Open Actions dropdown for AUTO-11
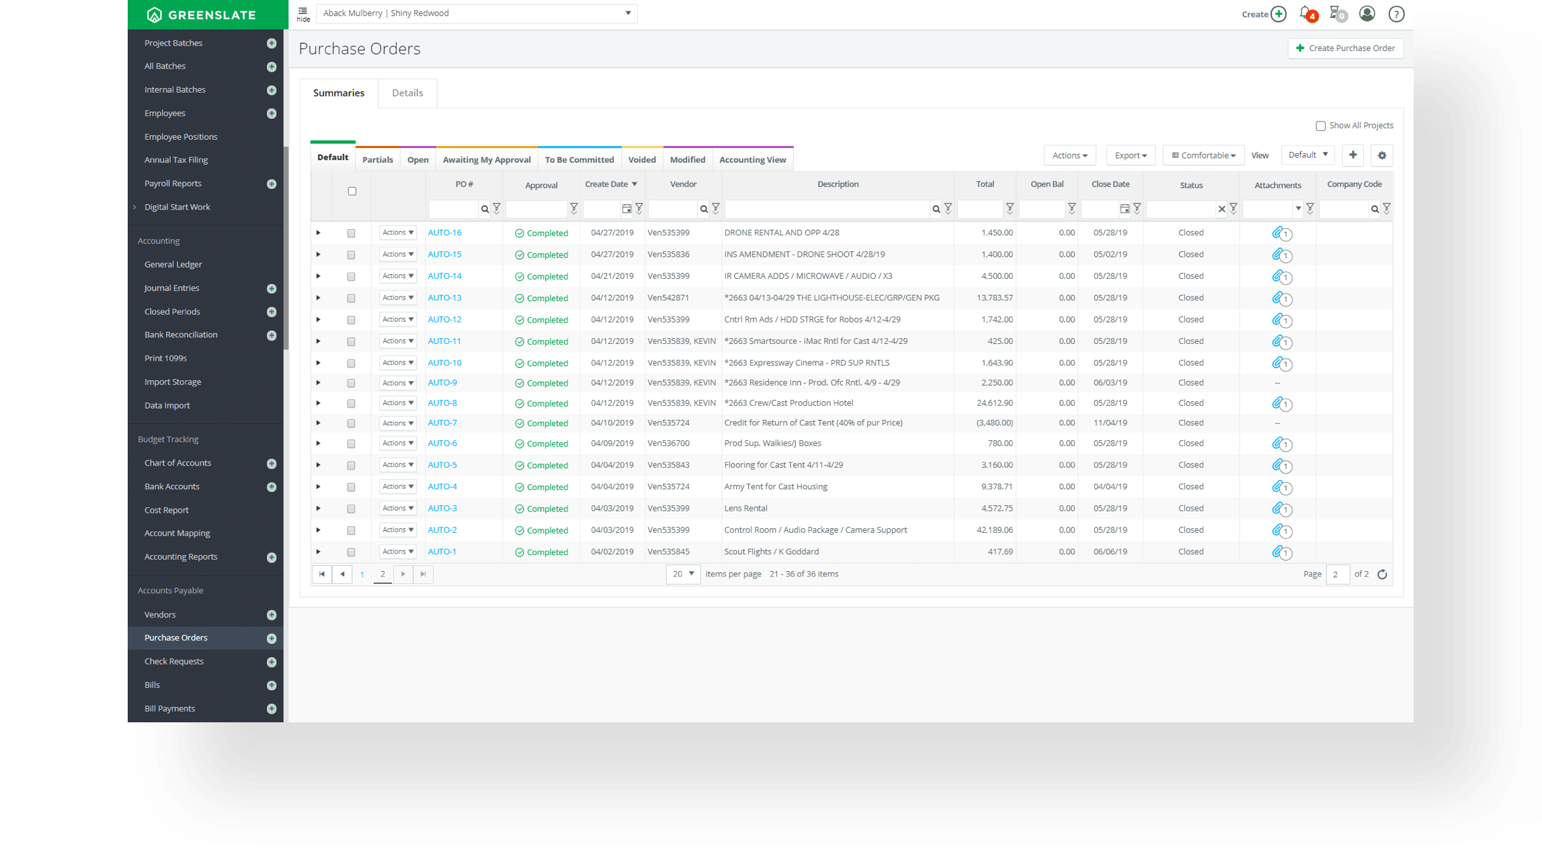 398,341
